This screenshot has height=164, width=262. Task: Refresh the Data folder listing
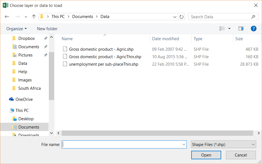[x=182, y=17]
